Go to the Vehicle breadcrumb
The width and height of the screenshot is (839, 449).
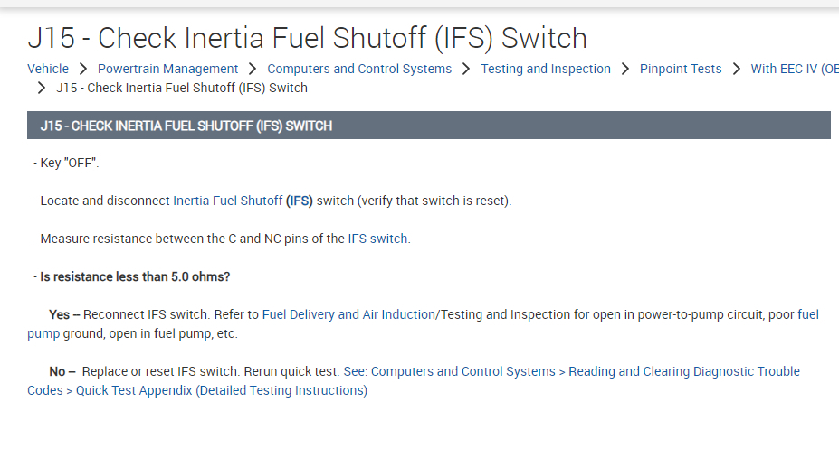click(48, 69)
